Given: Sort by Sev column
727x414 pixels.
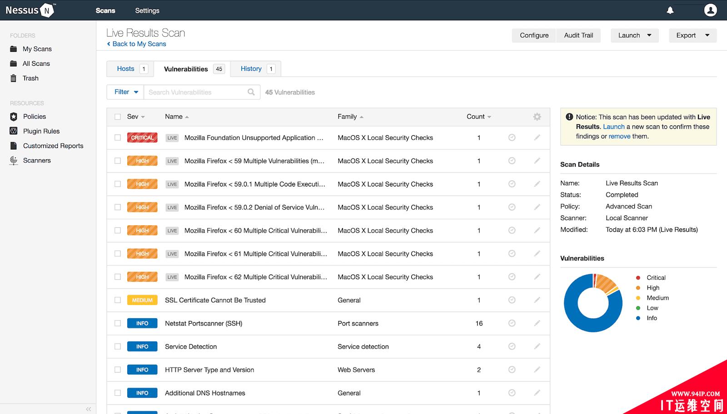Looking at the screenshot, I should pos(136,117).
